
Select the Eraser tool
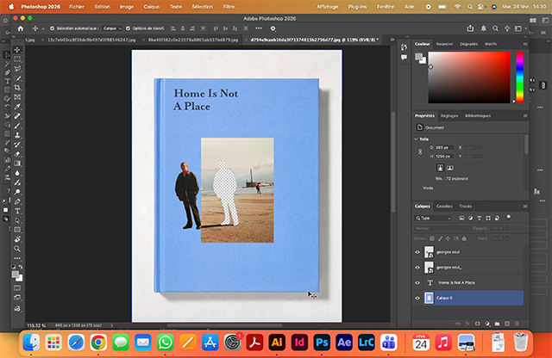(17, 154)
